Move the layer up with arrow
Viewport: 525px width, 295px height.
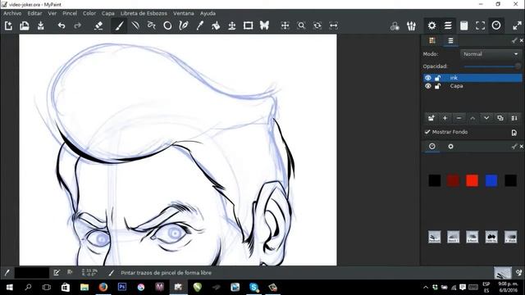click(472, 118)
